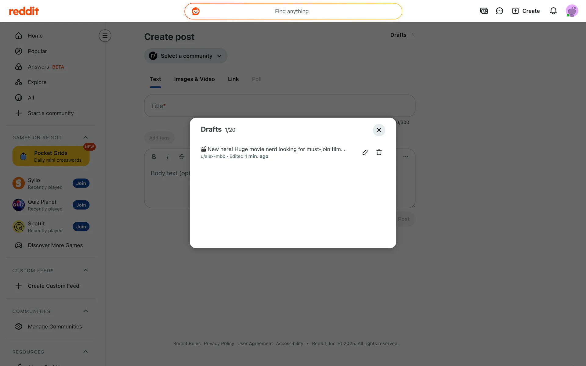This screenshot has height=366, width=586.
Task: Open the Discover More Games item
Action: click(x=55, y=245)
